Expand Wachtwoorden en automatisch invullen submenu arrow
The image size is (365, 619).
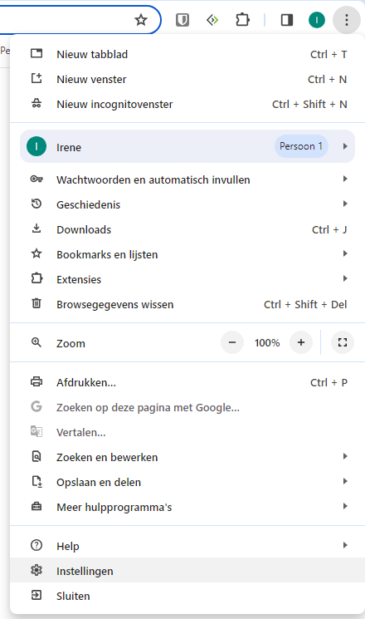345,179
